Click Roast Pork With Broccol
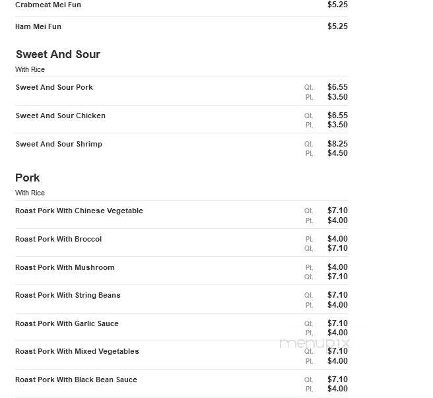Viewport: 433px width, 398px height. 58,239
